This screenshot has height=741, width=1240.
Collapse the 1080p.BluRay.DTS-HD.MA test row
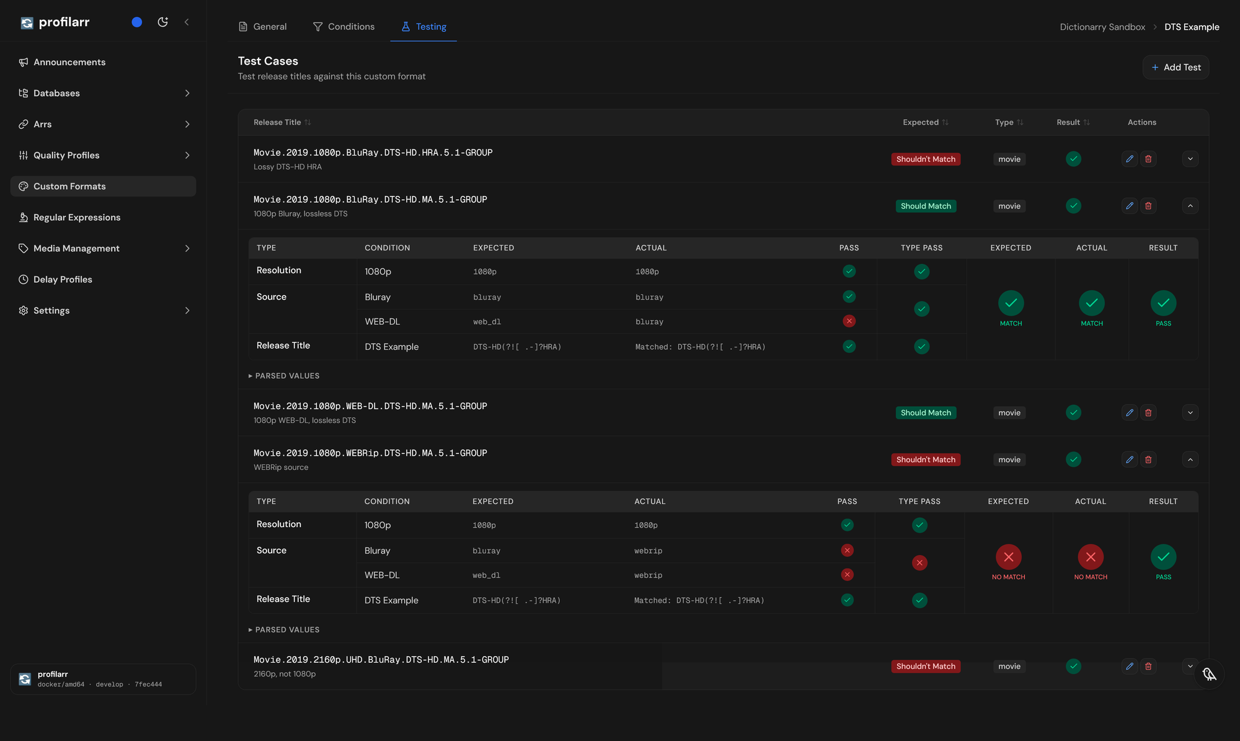(x=1190, y=206)
